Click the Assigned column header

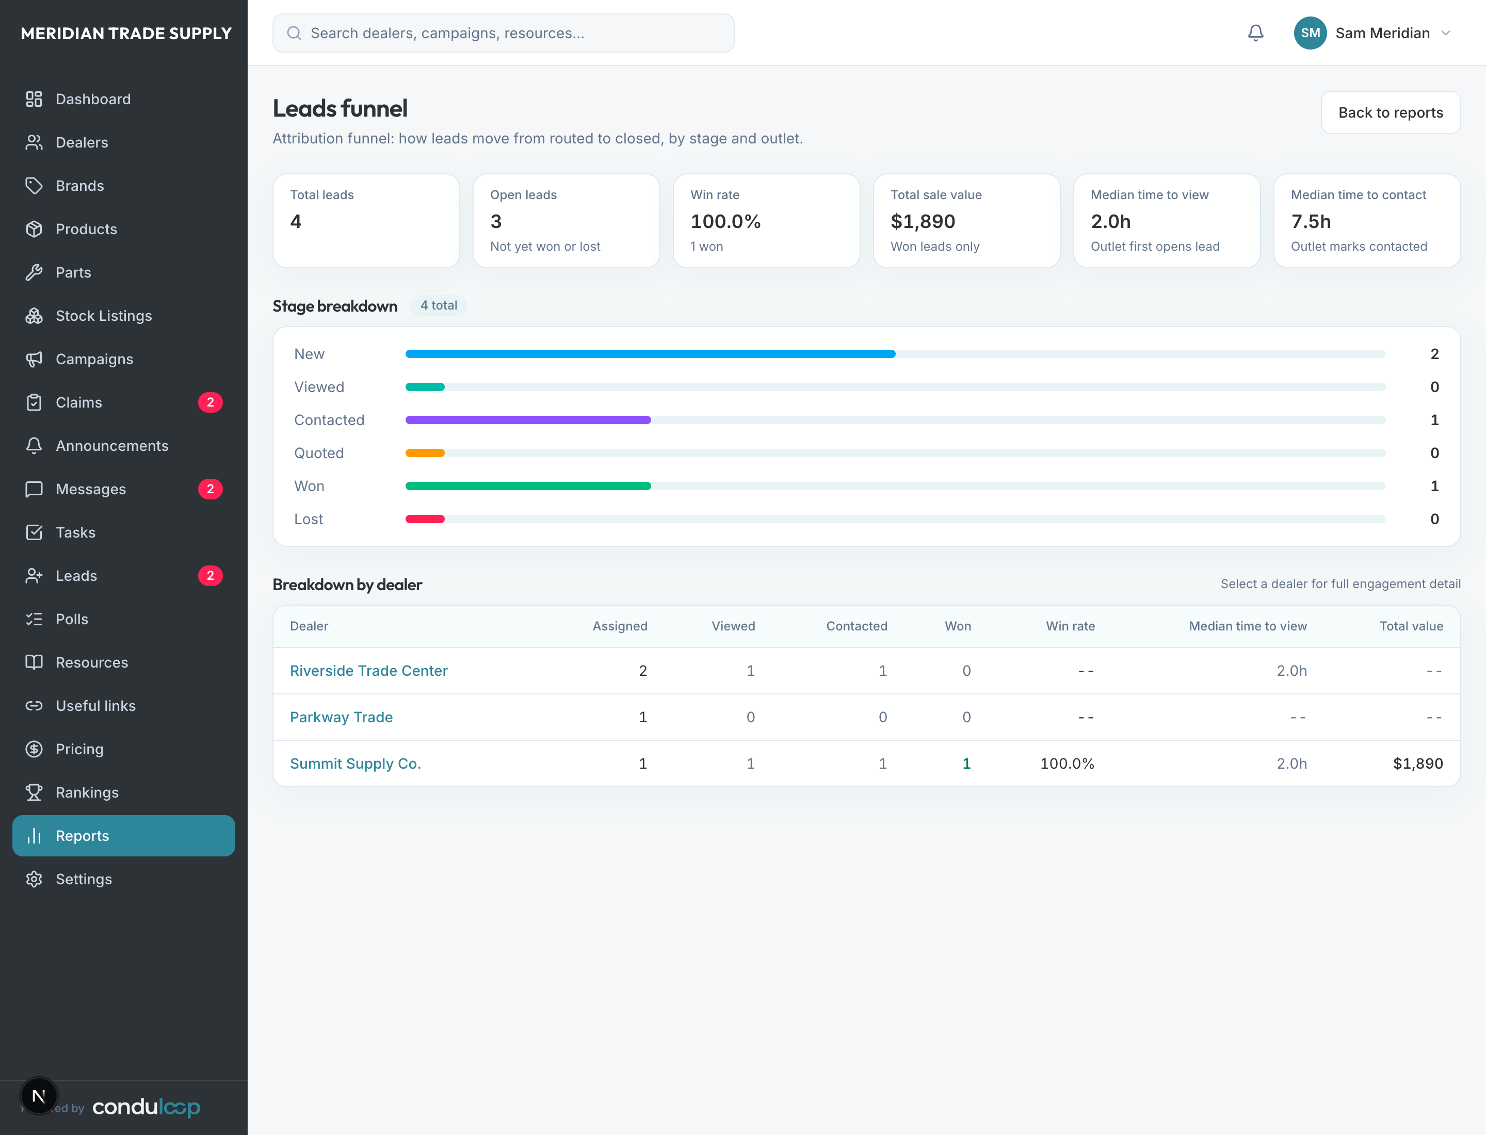tap(620, 626)
